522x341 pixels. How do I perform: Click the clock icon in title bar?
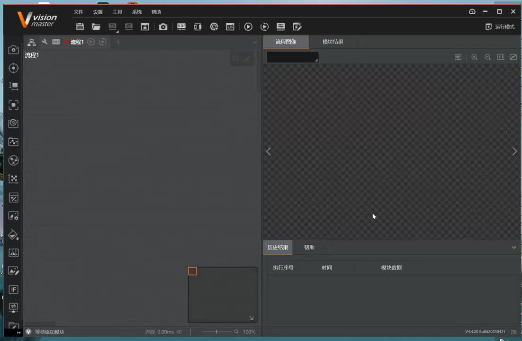[x=472, y=11]
